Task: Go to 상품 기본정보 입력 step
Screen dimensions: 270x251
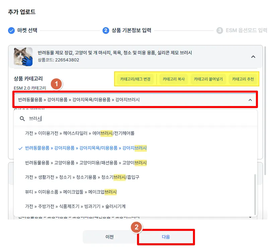Action: (127, 31)
